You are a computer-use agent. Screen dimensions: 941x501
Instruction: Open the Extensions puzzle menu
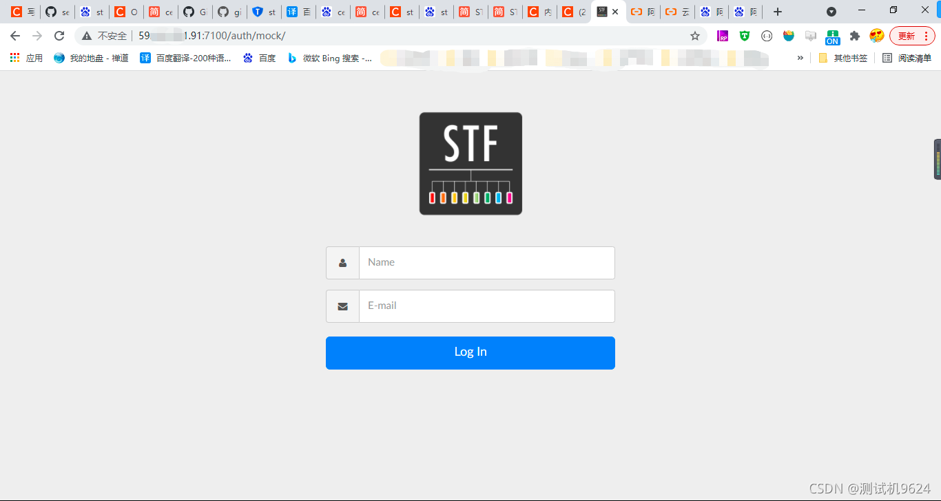click(855, 36)
